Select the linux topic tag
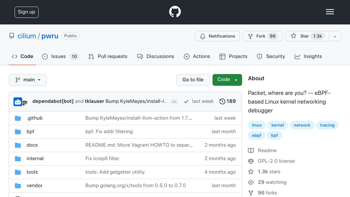Image resolution: width=350 pixels, height=197 pixels. click(257, 125)
